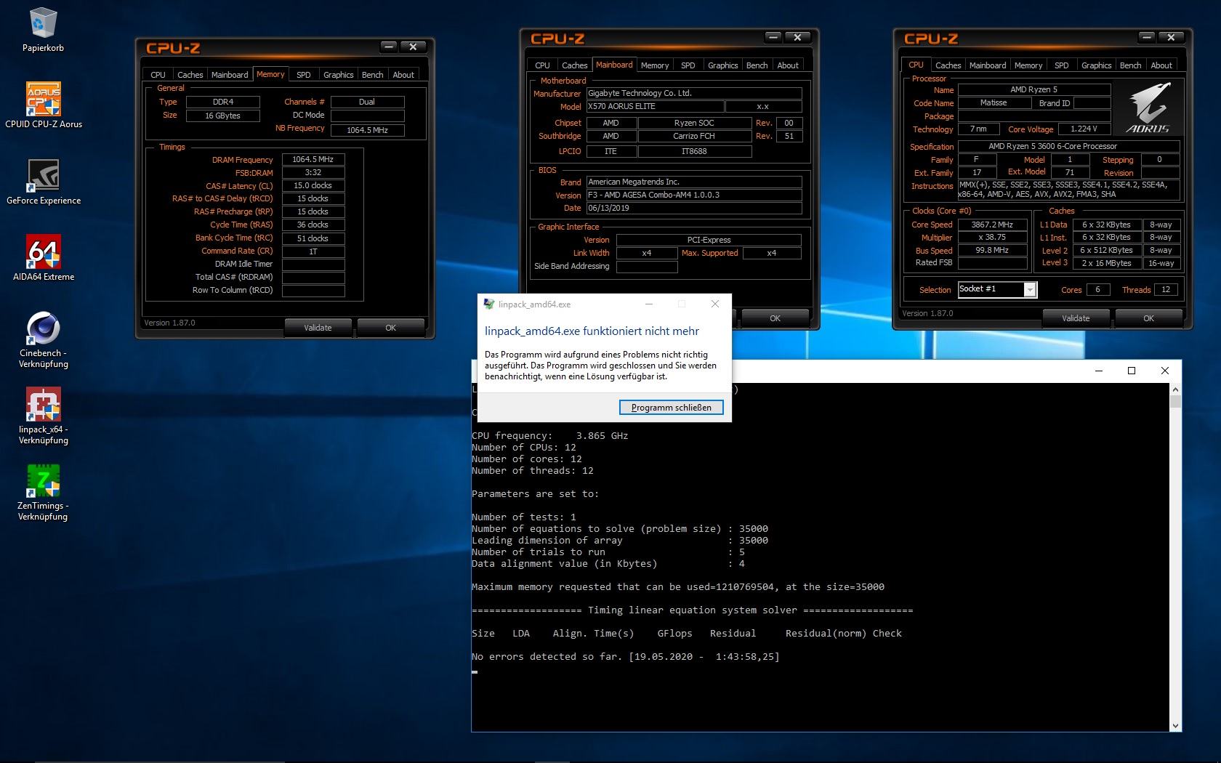Click the Multiplier x 38.75 field
Image resolution: width=1221 pixels, height=763 pixels.
pos(992,237)
